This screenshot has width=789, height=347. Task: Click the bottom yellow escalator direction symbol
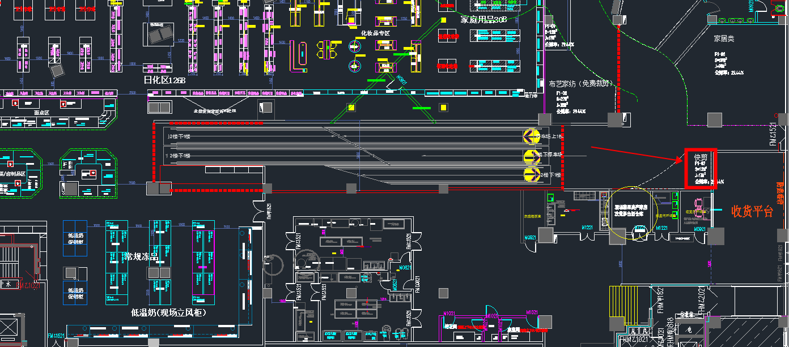click(x=531, y=174)
